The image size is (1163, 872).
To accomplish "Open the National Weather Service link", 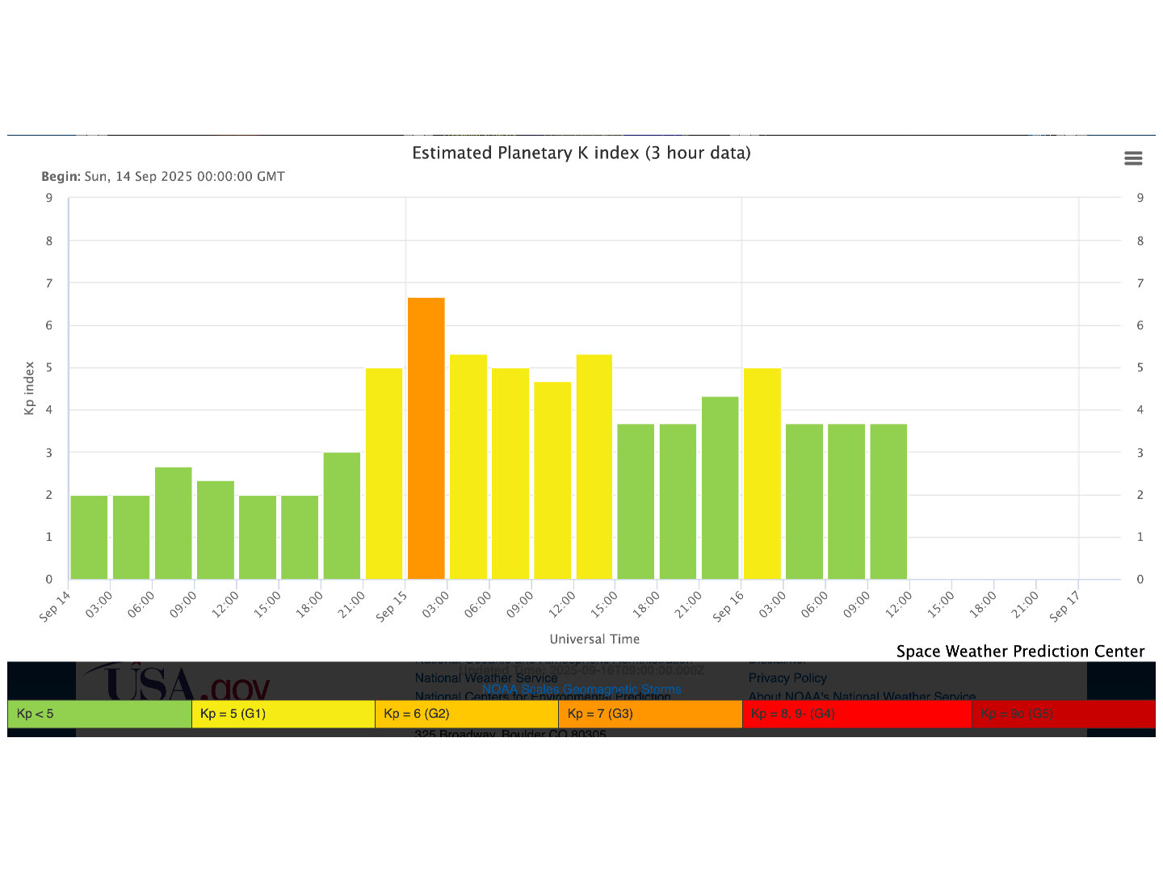I will tap(486, 678).
